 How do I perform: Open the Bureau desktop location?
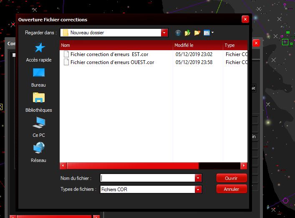(x=39, y=73)
